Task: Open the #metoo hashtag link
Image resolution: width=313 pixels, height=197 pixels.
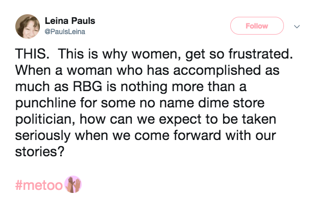Action: pyautogui.click(x=39, y=185)
